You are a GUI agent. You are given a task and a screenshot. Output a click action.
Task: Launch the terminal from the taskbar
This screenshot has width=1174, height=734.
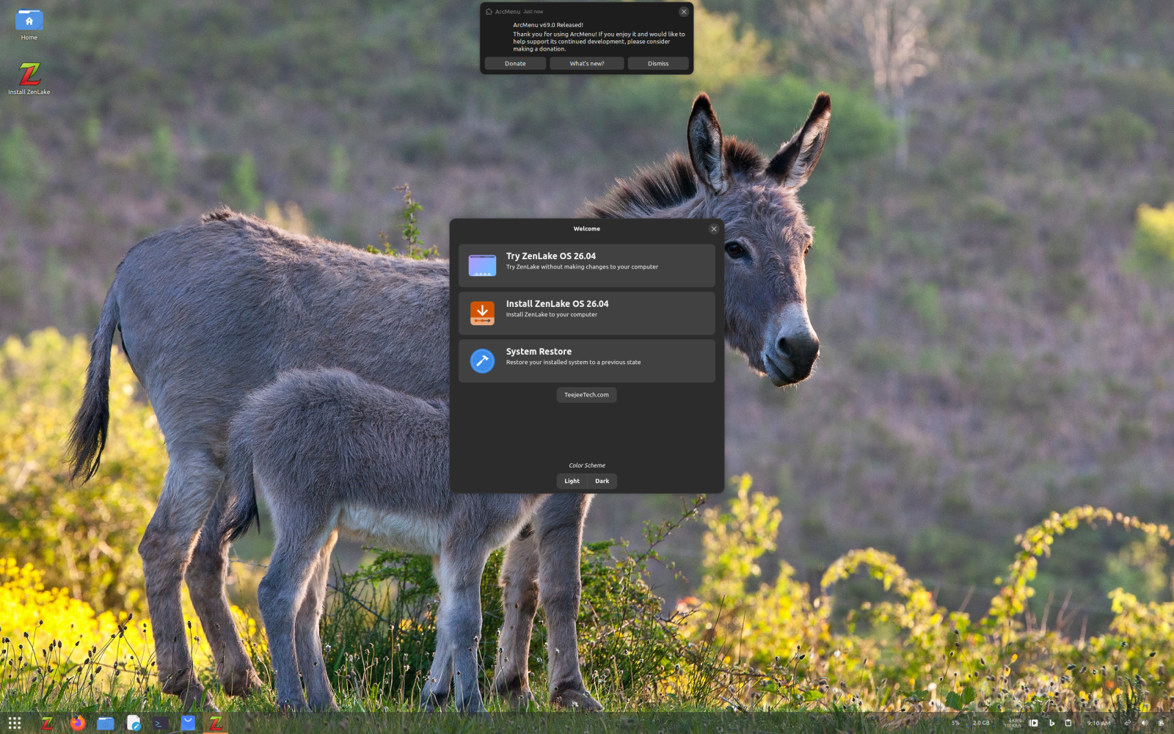160,723
